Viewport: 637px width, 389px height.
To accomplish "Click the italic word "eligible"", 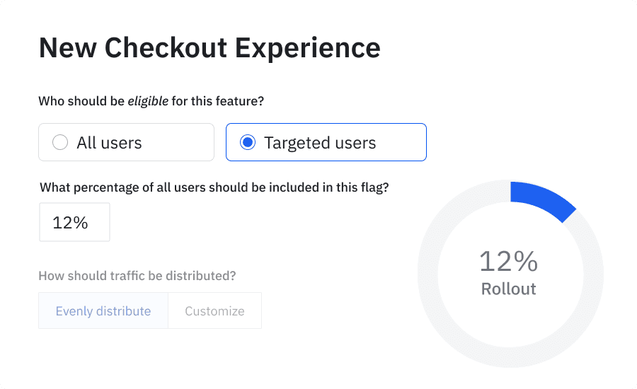I will (x=147, y=101).
